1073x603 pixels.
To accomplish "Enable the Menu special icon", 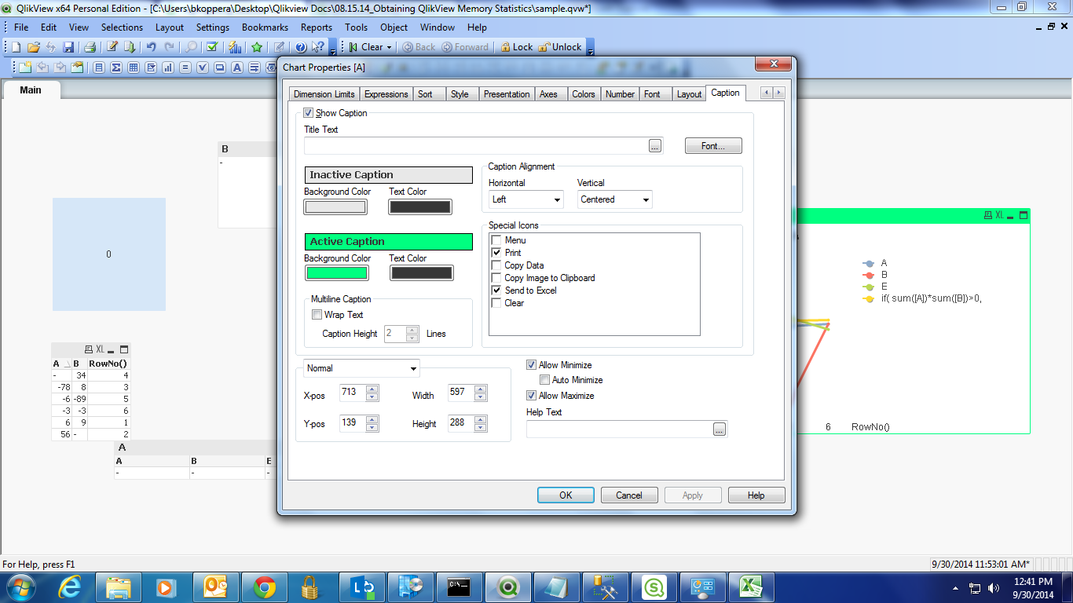I will [496, 240].
